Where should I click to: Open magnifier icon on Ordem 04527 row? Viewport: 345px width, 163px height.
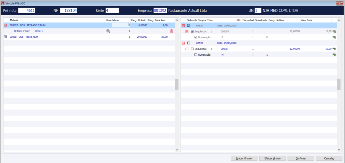(108, 31)
